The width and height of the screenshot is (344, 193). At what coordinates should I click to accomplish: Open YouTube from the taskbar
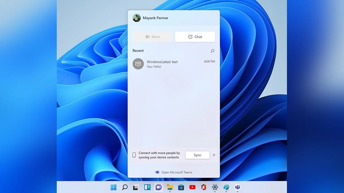(192, 187)
